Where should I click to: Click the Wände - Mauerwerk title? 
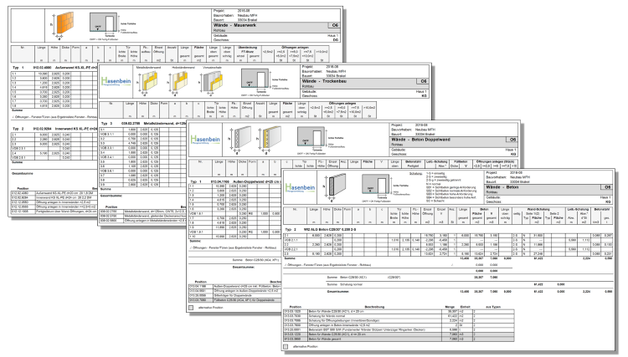click(x=234, y=25)
